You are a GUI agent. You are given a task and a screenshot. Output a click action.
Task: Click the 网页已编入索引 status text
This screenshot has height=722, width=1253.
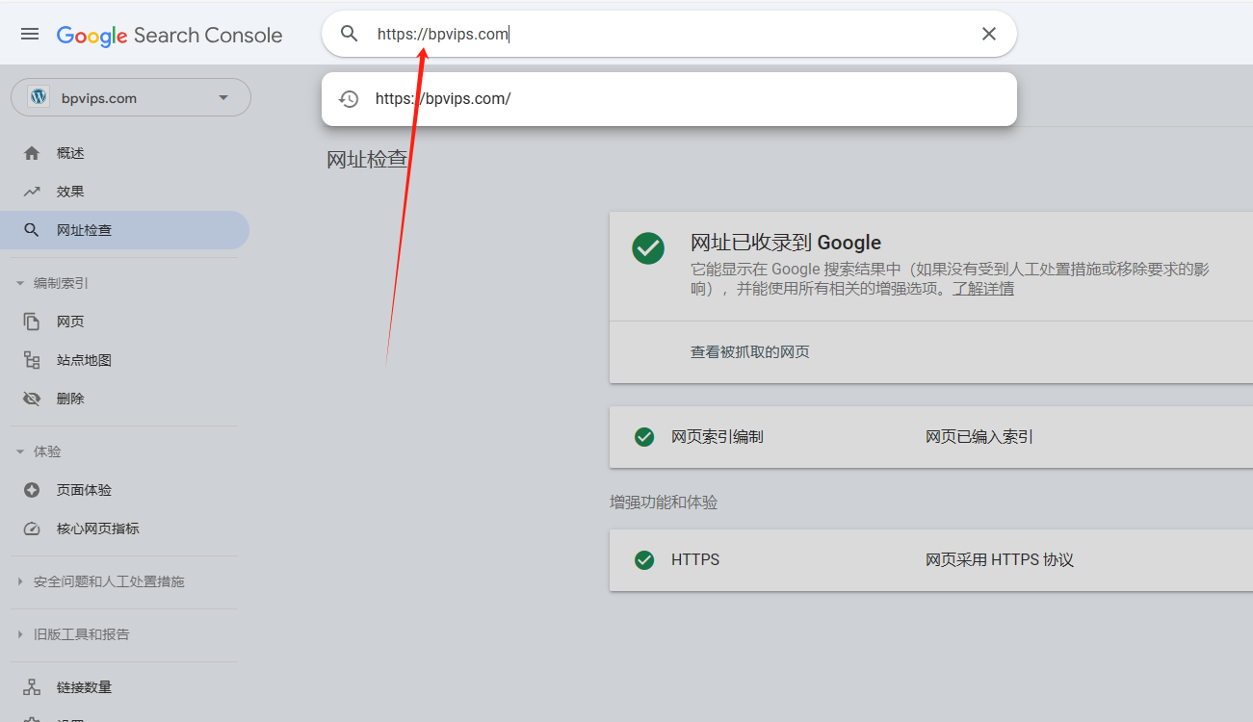(979, 437)
